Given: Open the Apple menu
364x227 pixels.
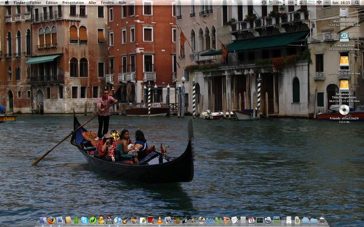Looking at the screenshot, I should [7, 3].
